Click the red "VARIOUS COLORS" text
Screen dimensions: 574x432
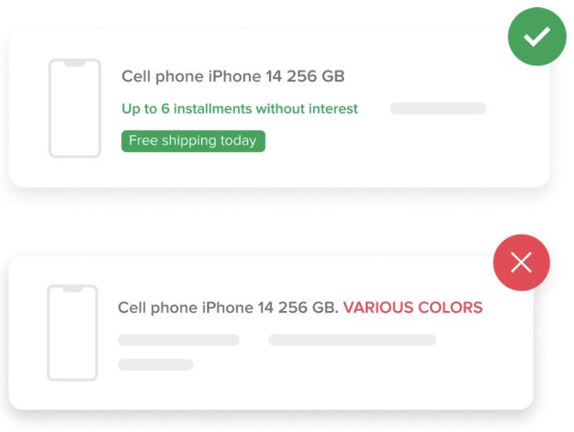click(x=412, y=308)
